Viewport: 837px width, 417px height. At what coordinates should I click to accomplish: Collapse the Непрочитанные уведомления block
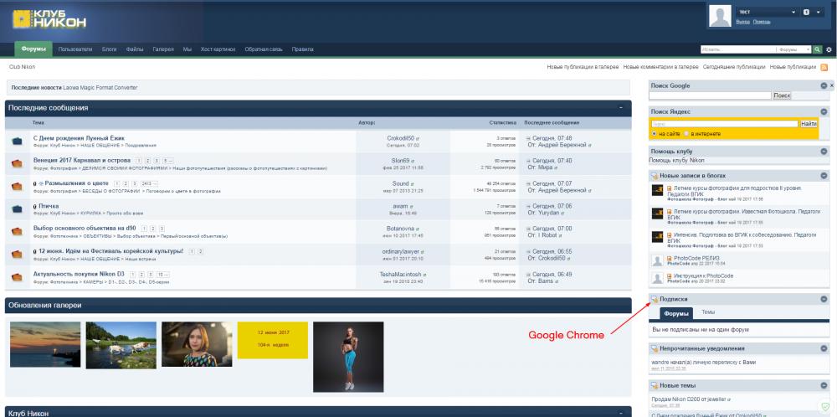click(x=824, y=348)
